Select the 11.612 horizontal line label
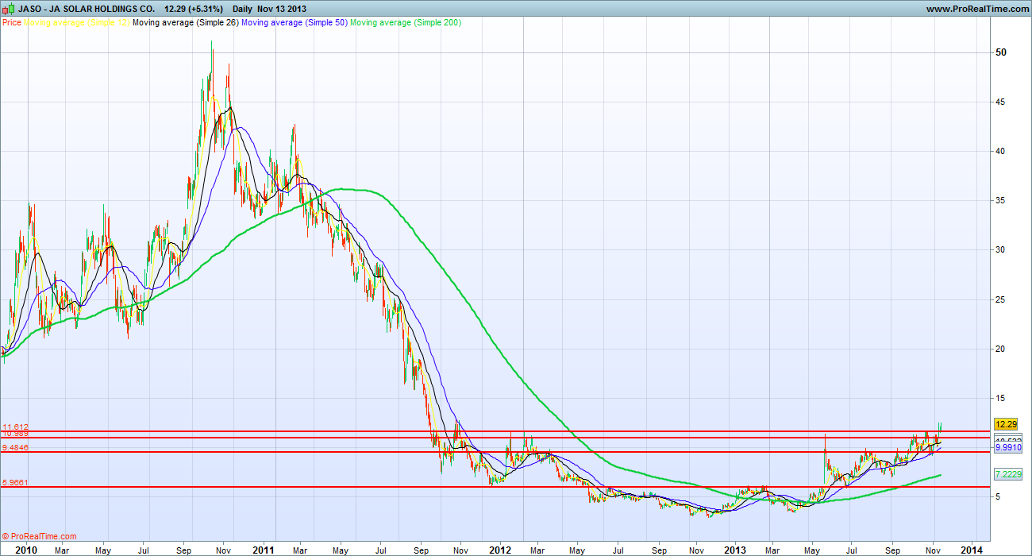 click(x=16, y=427)
